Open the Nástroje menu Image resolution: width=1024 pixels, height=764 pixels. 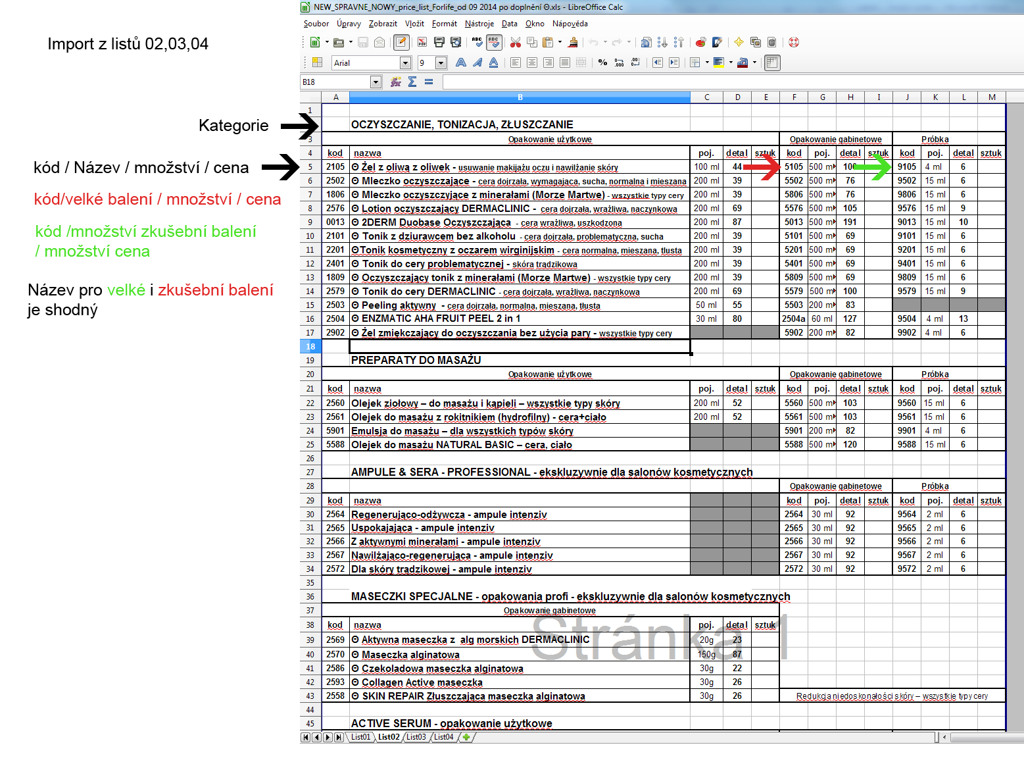pyautogui.click(x=479, y=24)
